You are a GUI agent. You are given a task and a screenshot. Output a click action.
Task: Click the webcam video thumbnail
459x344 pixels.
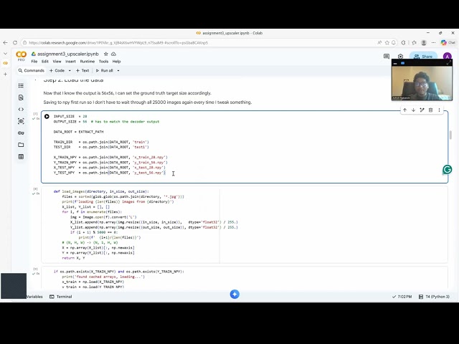[x=422, y=83]
